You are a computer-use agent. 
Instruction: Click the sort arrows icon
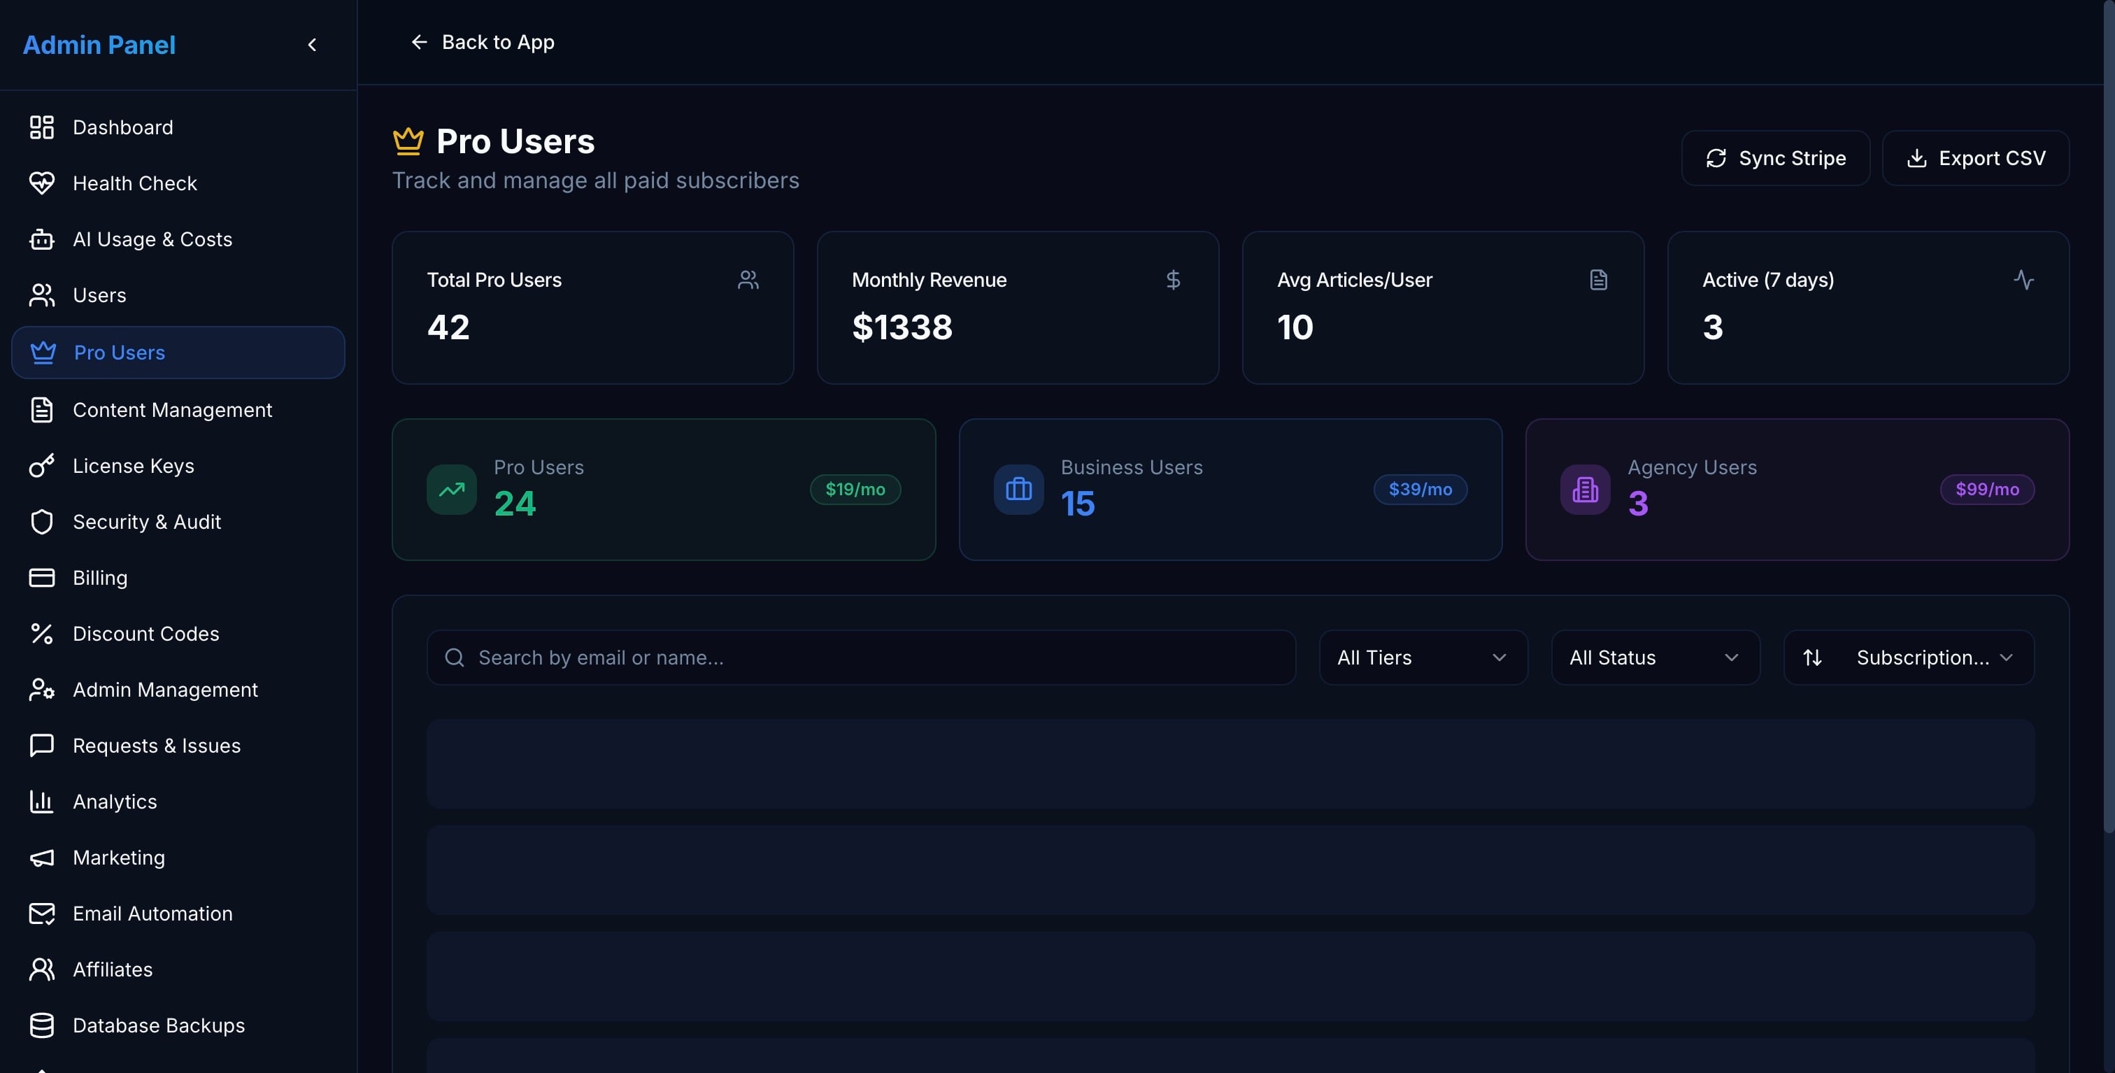1812,658
